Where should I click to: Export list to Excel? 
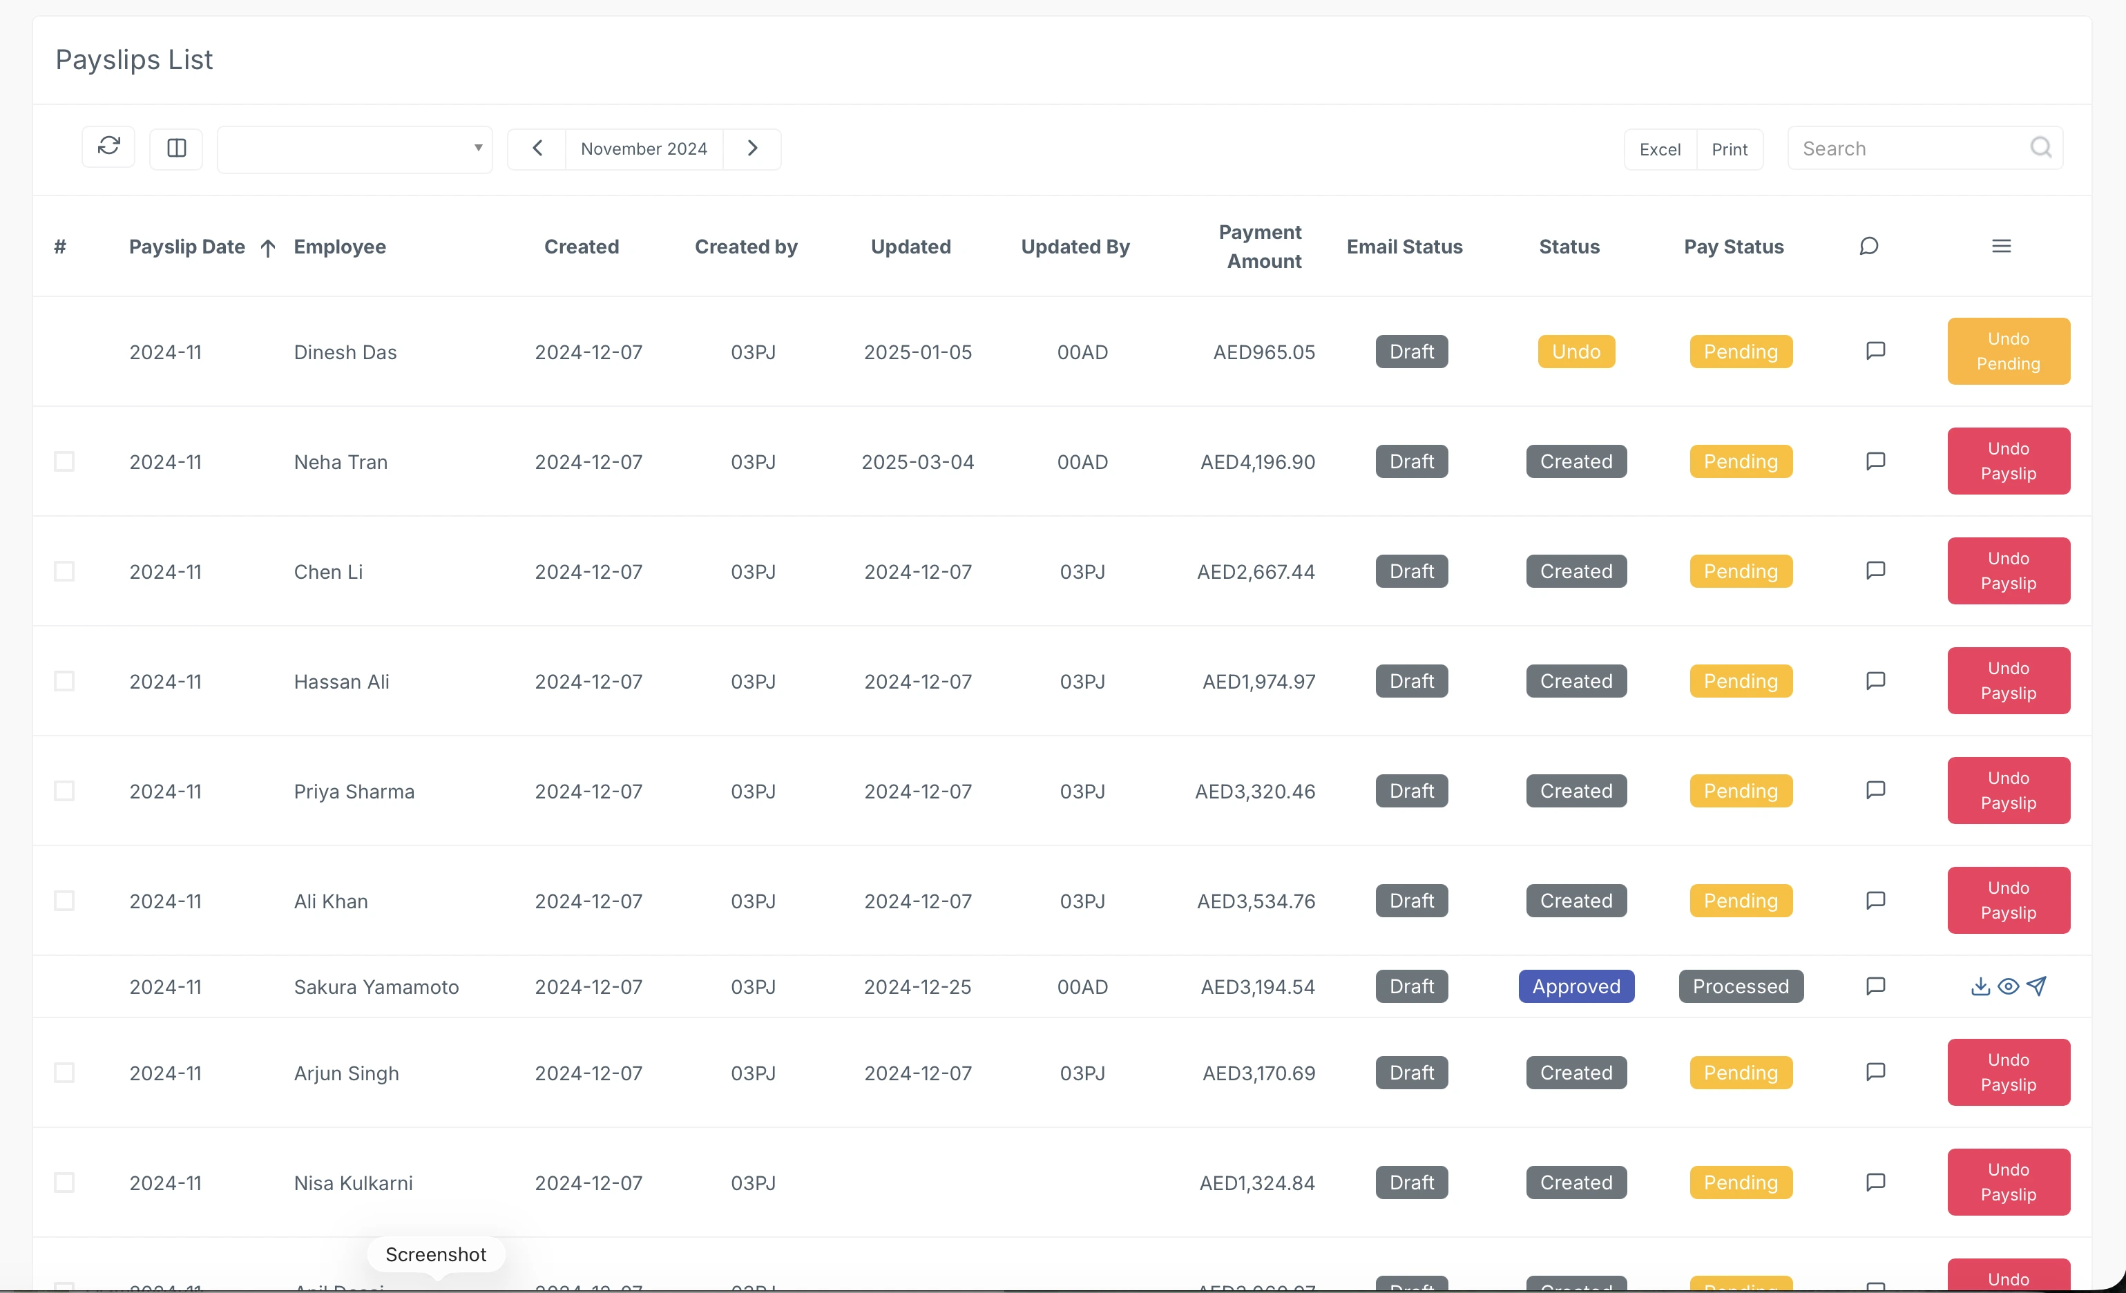coord(1660,149)
